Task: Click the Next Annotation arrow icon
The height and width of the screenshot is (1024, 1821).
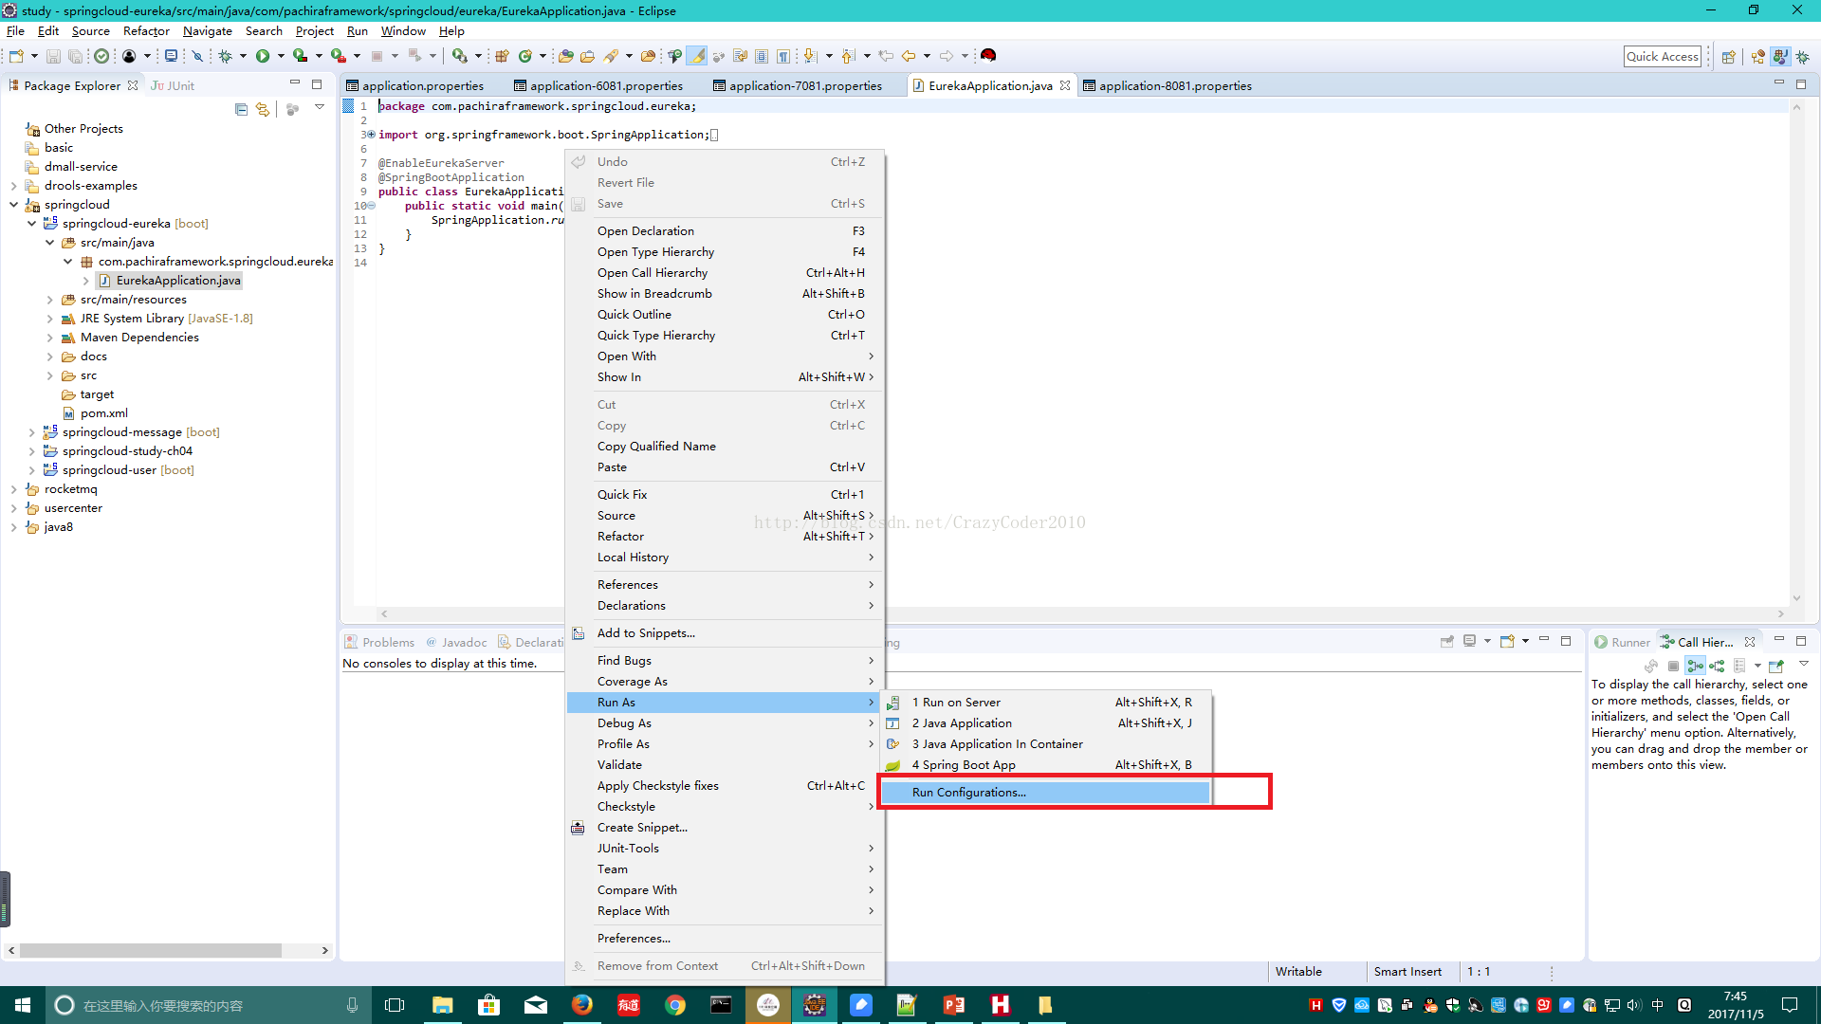Action: pyautogui.click(x=810, y=56)
